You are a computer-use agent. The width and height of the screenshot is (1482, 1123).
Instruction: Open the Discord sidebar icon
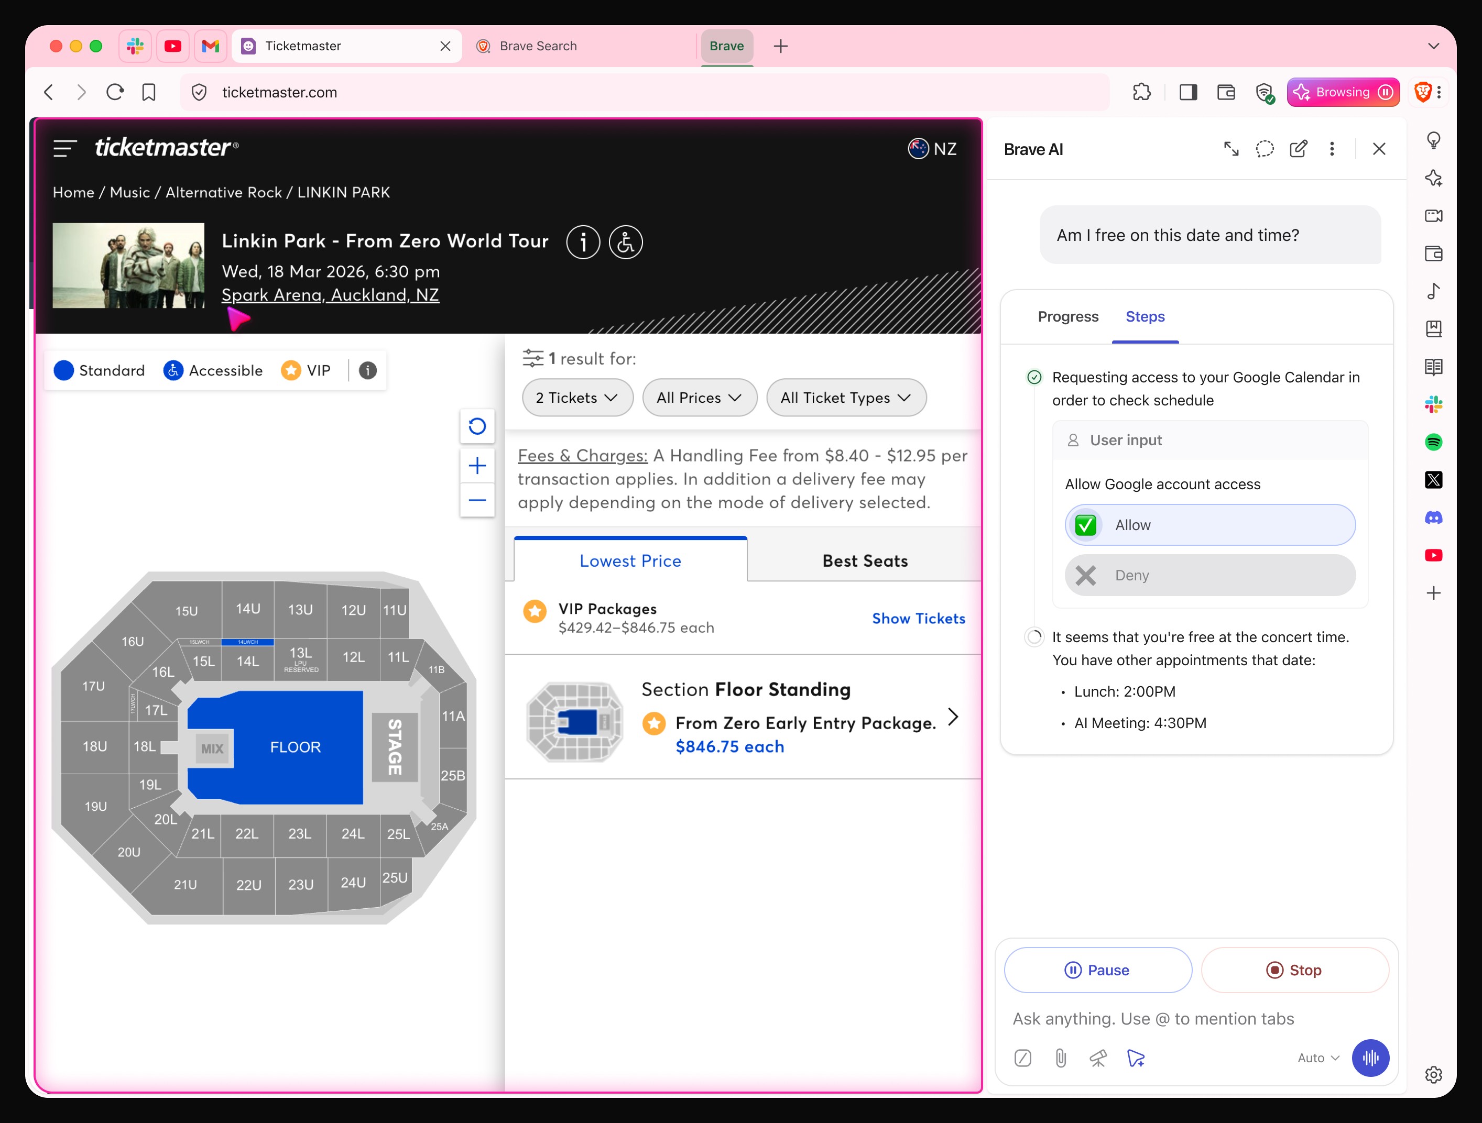tap(1433, 518)
